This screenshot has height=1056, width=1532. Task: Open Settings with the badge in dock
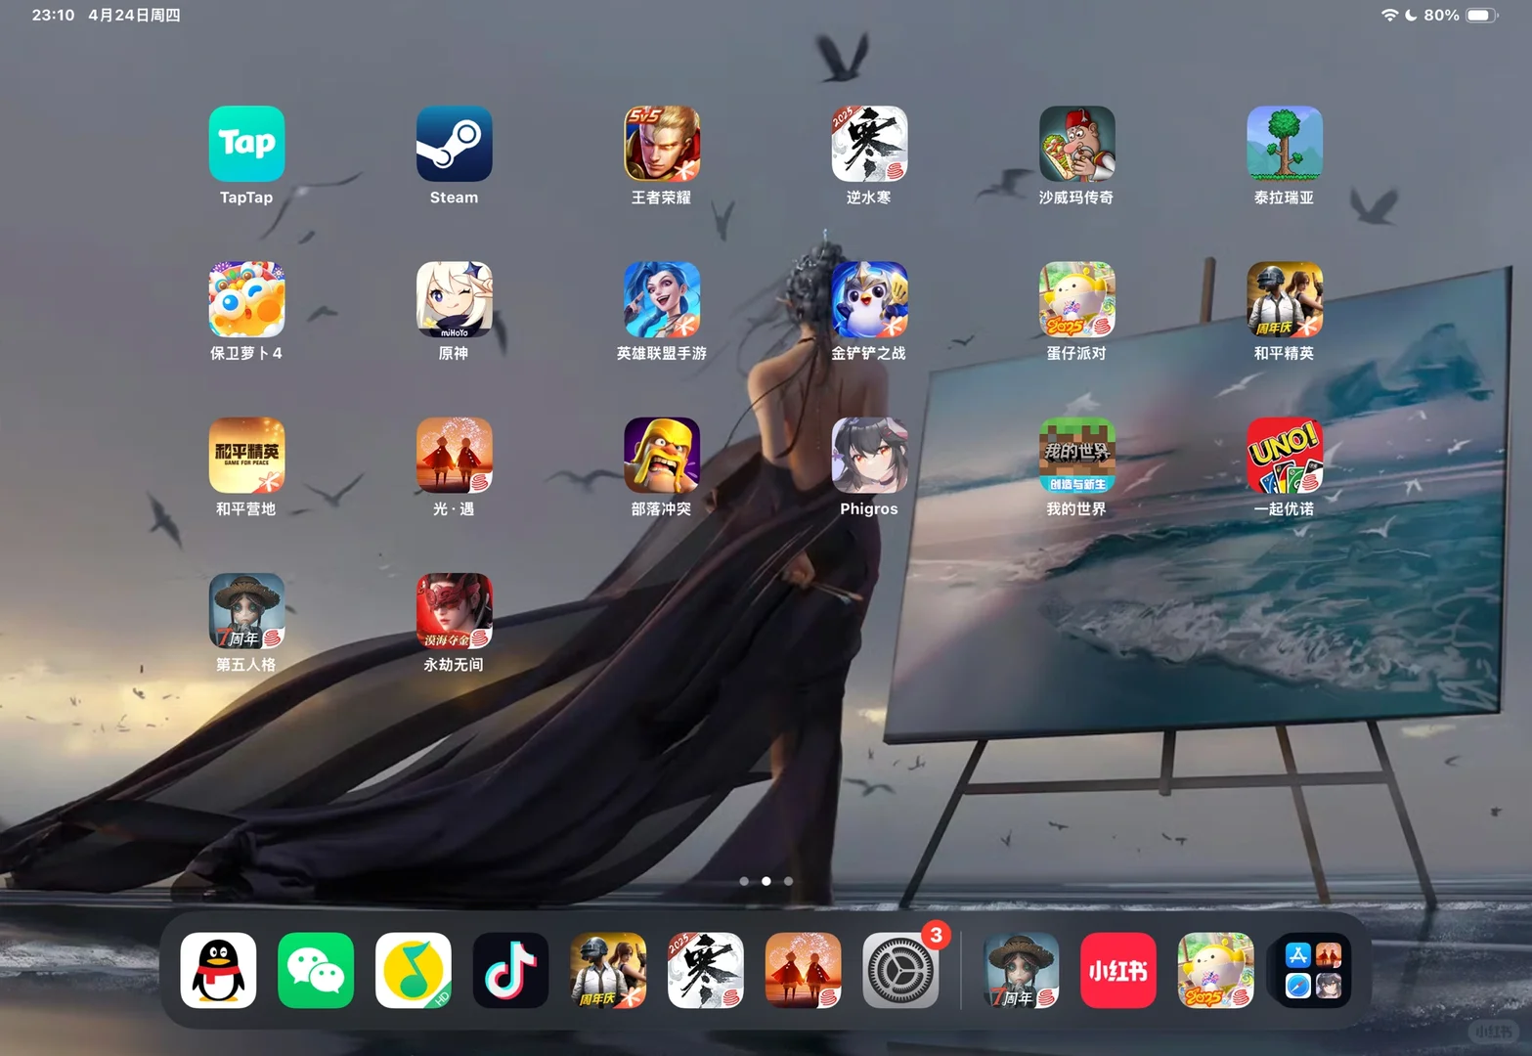tap(900, 970)
